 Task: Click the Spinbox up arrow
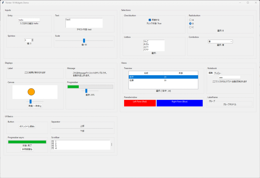point(32,39)
